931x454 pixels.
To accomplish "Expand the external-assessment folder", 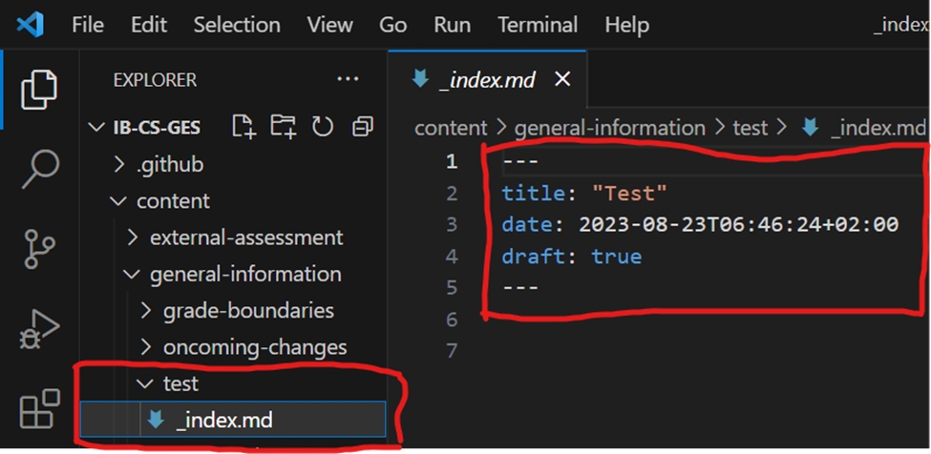I will (x=233, y=237).
